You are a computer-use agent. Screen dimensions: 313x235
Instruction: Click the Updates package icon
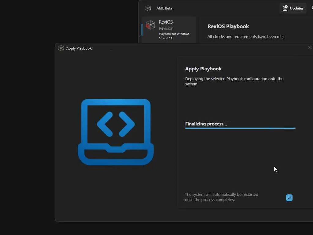tap(285, 8)
